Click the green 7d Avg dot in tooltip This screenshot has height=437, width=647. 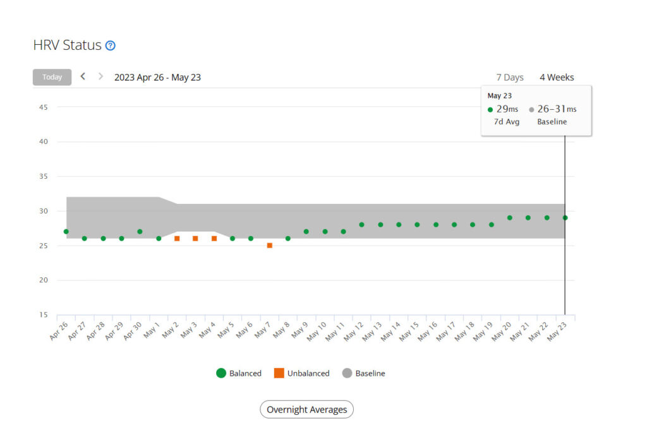coord(490,109)
